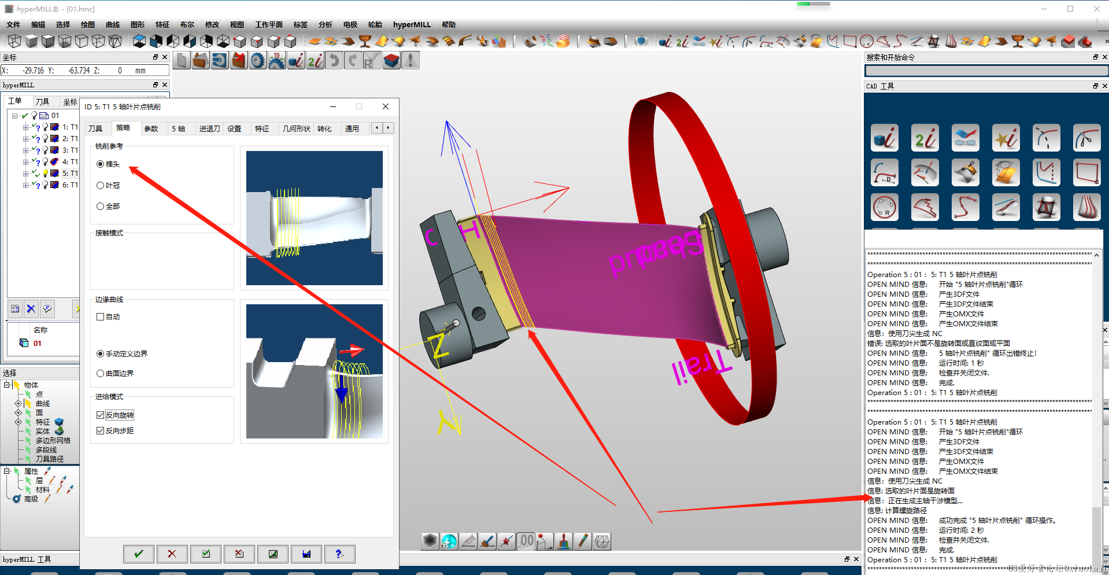Toggle the 反向步距 checkbox
The image size is (1109, 575).
[x=101, y=431]
